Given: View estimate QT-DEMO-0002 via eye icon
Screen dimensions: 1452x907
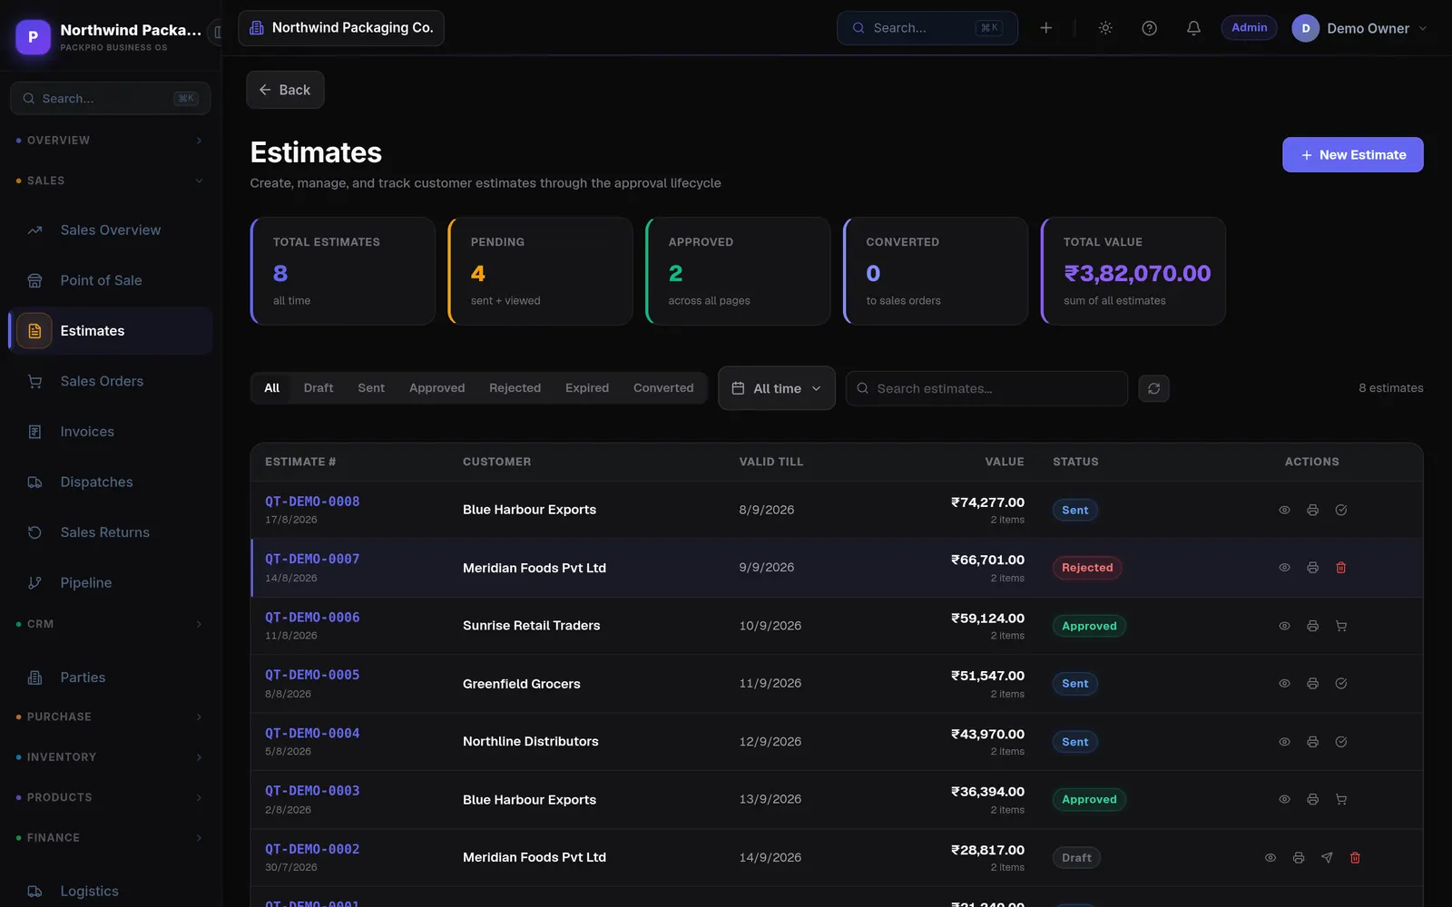Looking at the screenshot, I should pos(1270,858).
